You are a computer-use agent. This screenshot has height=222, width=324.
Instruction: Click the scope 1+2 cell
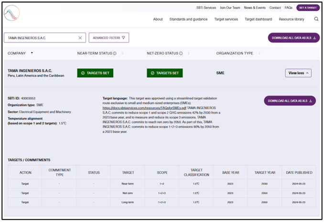pos(162,184)
